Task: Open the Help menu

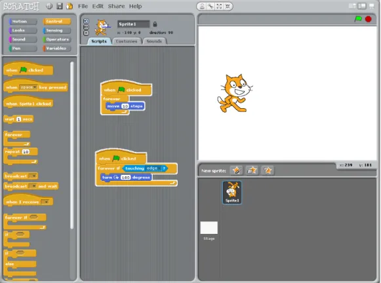Action: (x=135, y=7)
